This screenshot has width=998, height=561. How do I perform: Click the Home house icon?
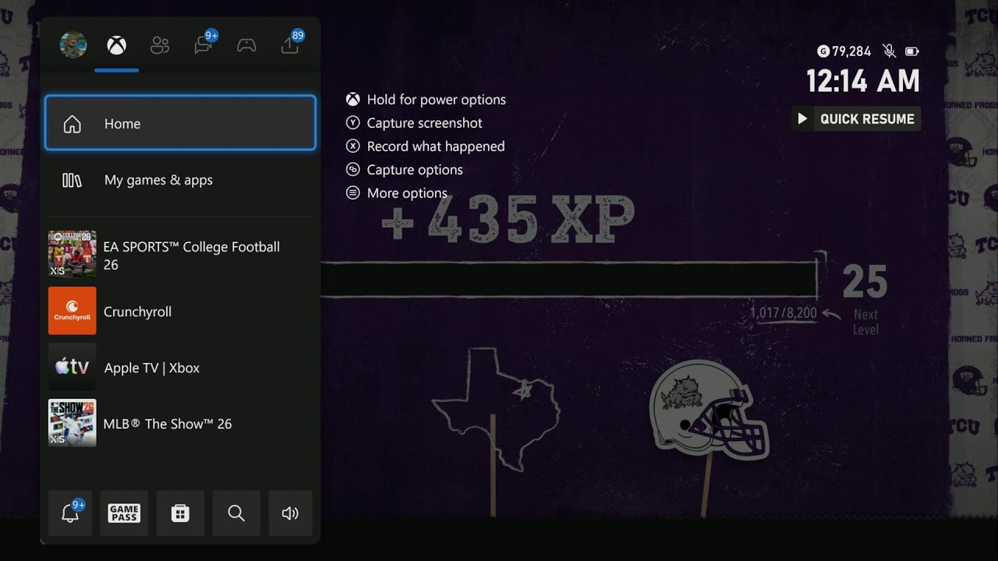coord(72,124)
